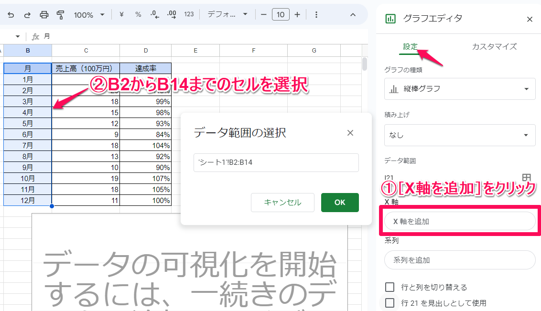
Task: Open the 積み上げ dropdown showing なし
Action: coord(460,135)
